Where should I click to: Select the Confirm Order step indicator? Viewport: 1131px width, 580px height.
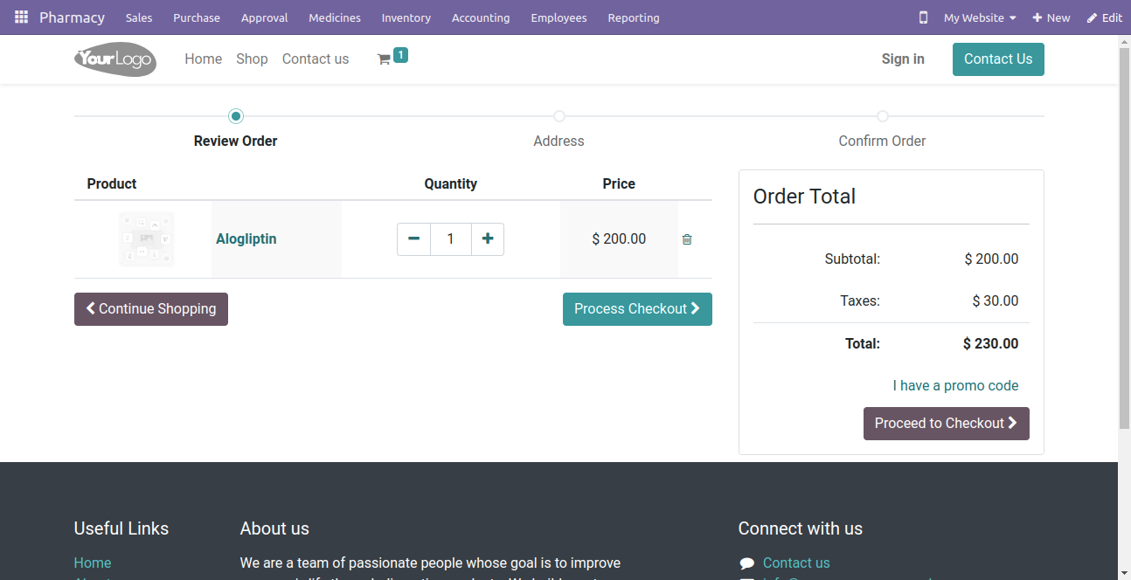click(x=883, y=116)
